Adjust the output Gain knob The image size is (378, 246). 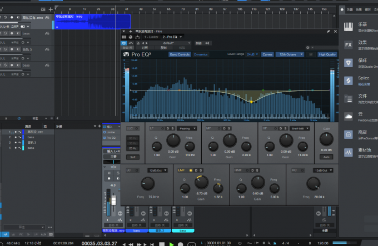pos(326,139)
